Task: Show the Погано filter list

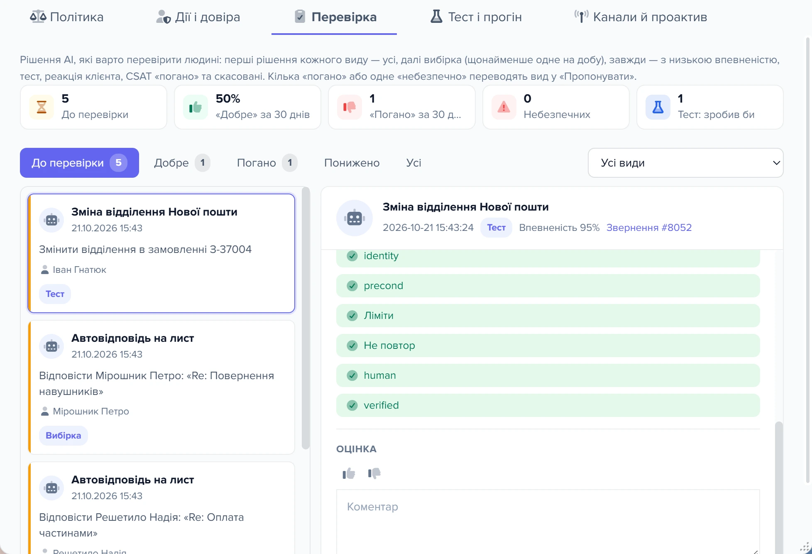Action: (267, 163)
